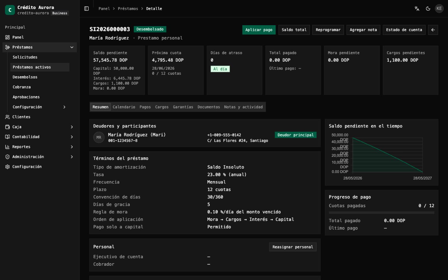
Task: Open the Cargos tab
Action: click(162, 107)
